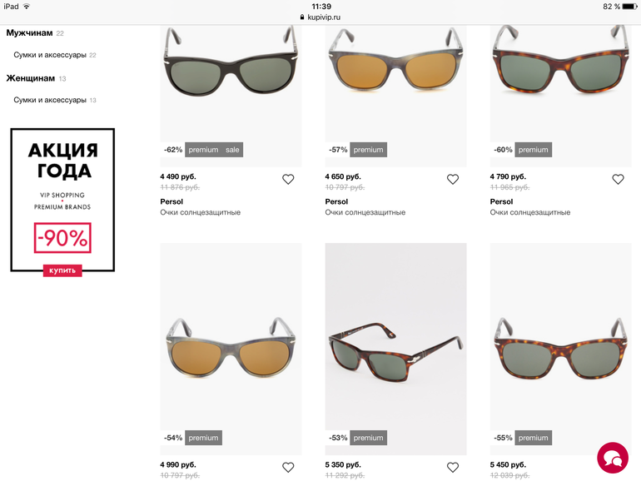Toggle wishlist heart for 4 650 руб. sunglasses
Screen dimensions: 641x481
click(453, 179)
